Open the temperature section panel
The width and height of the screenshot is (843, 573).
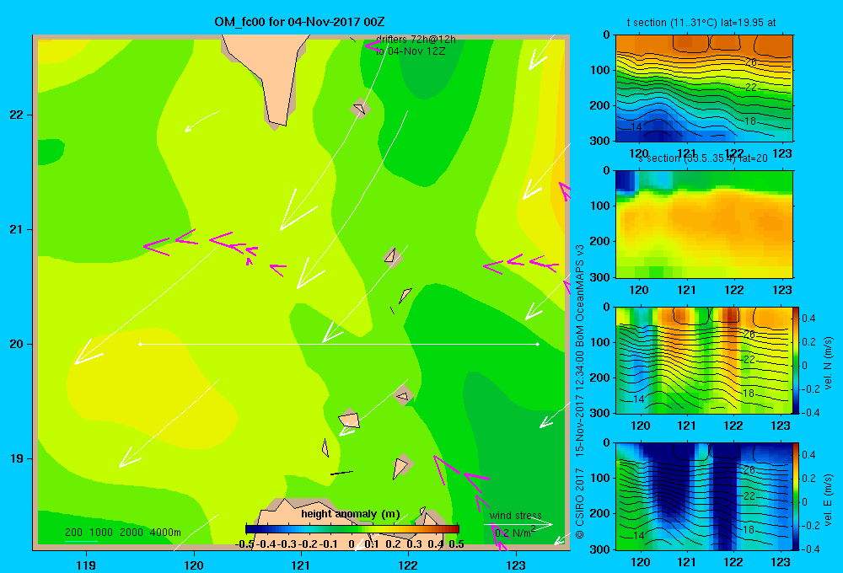point(704,88)
